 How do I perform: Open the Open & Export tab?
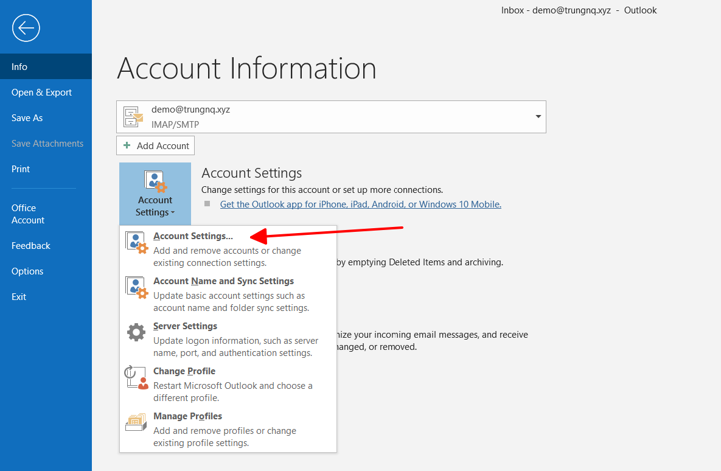coord(46,92)
